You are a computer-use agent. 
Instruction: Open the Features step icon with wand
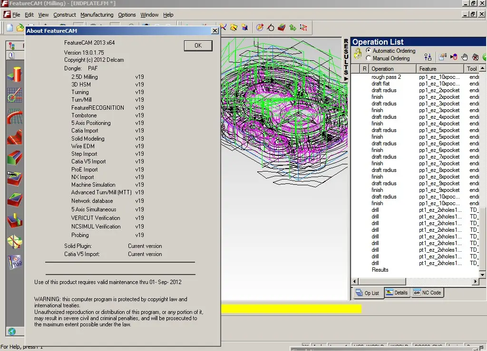15,179
